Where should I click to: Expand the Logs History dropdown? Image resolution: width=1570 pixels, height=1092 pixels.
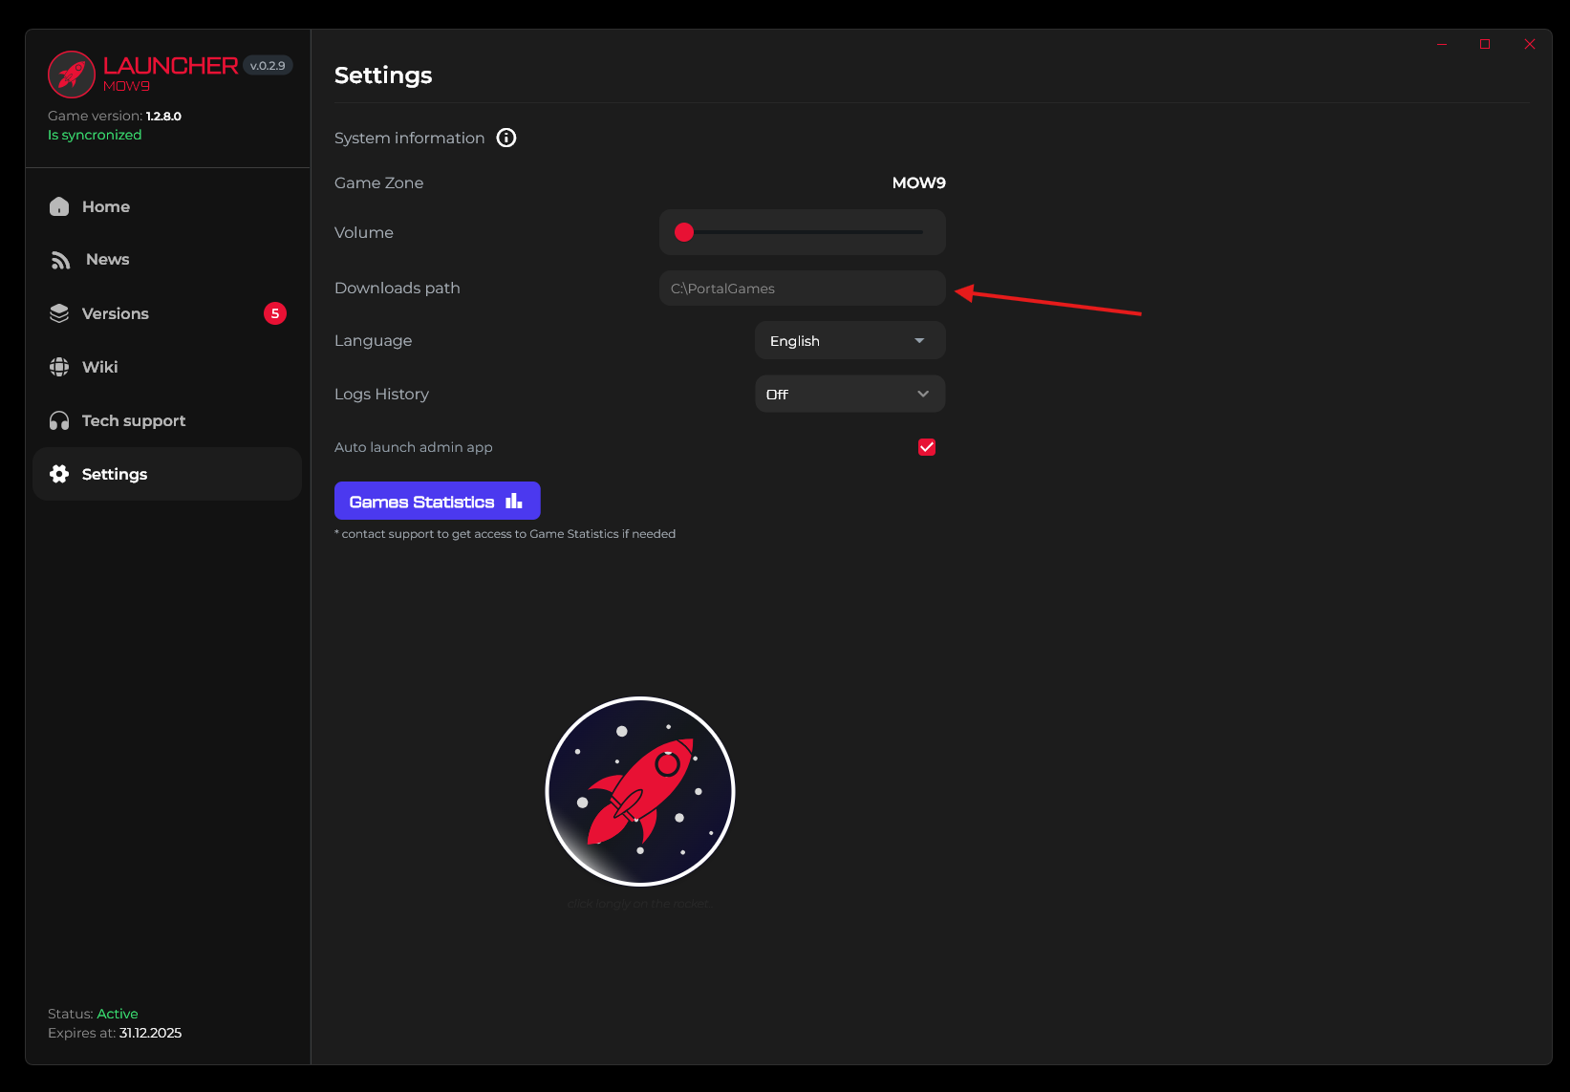coord(850,394)
